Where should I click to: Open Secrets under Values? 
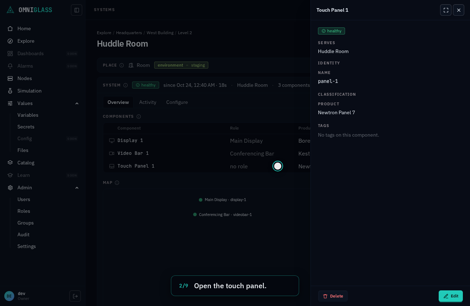pos(26,127)
